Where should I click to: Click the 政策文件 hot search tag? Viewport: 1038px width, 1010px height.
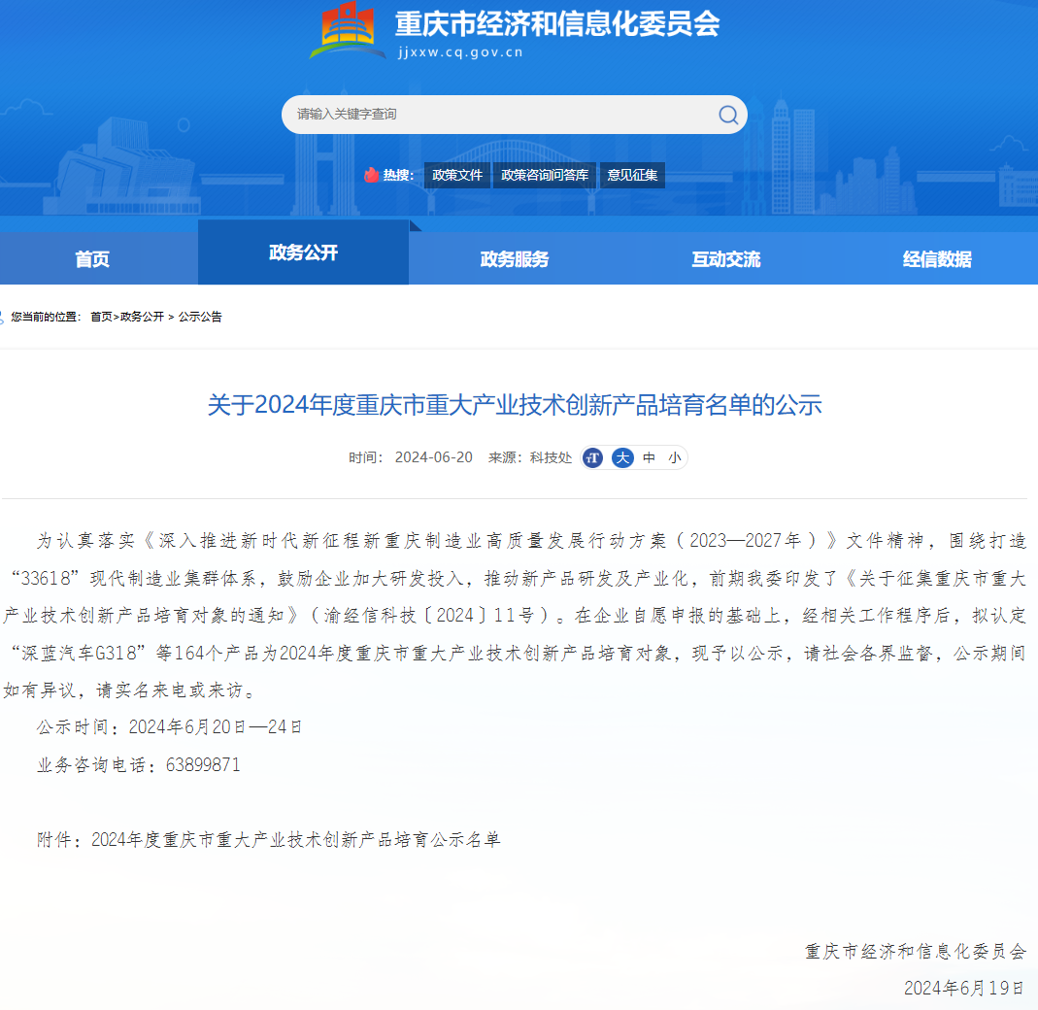[x=457, y=176]
